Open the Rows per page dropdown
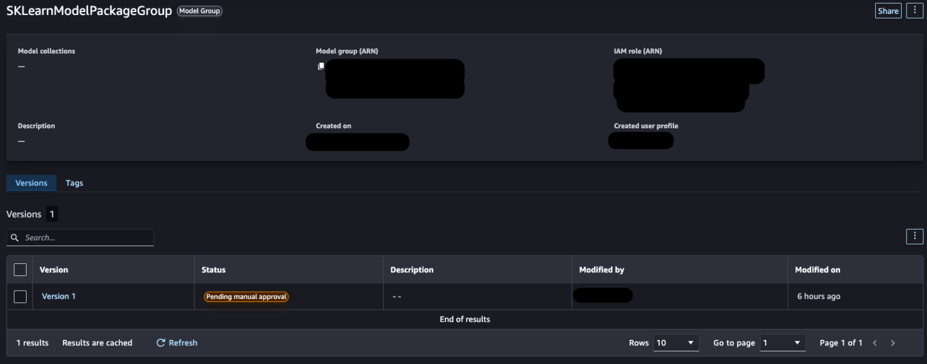The height and width of the screenshot is (364, 927). point(676,343)
